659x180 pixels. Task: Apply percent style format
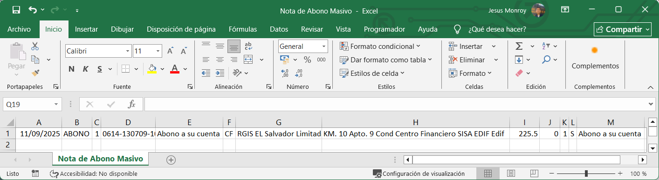click(x=307, y=60)
